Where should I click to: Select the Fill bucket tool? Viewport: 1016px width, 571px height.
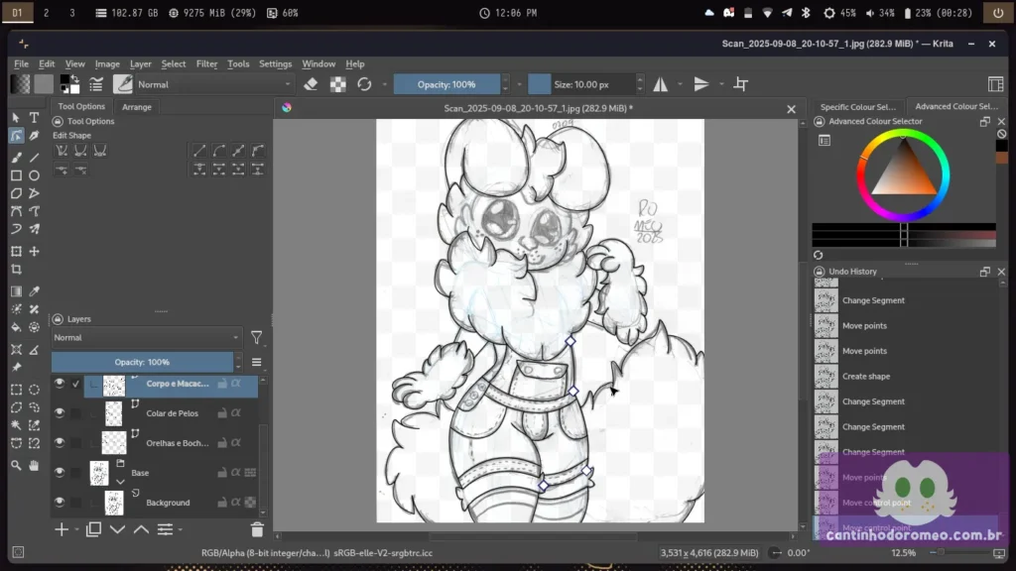point(16,327)
